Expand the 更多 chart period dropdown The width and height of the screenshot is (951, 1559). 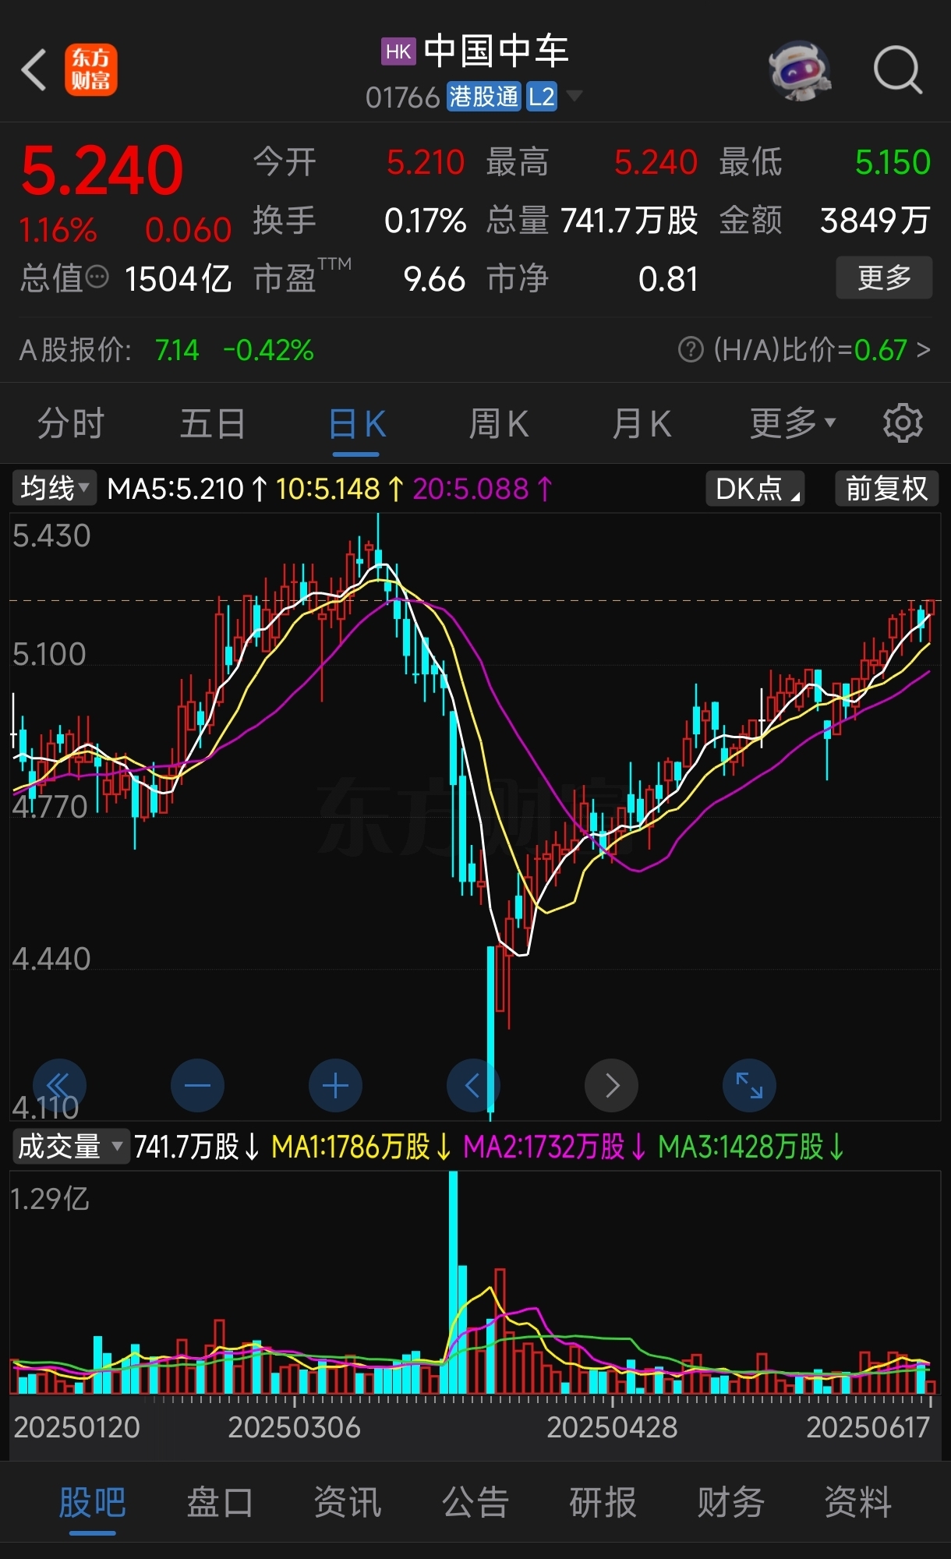click(x=793, y=423)
